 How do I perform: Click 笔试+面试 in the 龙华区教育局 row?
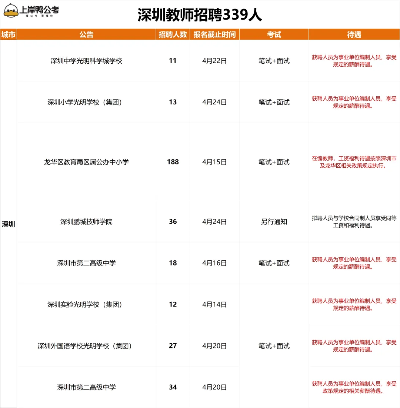tap(274, 162)
